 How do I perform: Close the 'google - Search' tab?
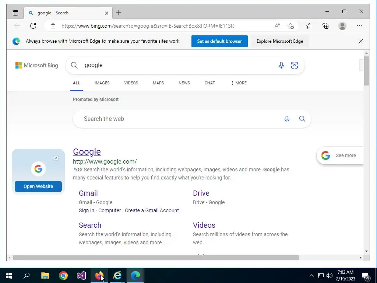click(106, 13)
